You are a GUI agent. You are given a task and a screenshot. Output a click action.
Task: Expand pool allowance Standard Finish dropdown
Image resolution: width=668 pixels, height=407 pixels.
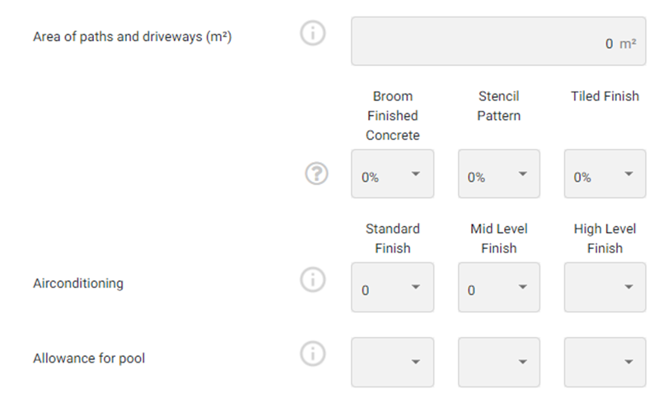[x=392, y=362]
